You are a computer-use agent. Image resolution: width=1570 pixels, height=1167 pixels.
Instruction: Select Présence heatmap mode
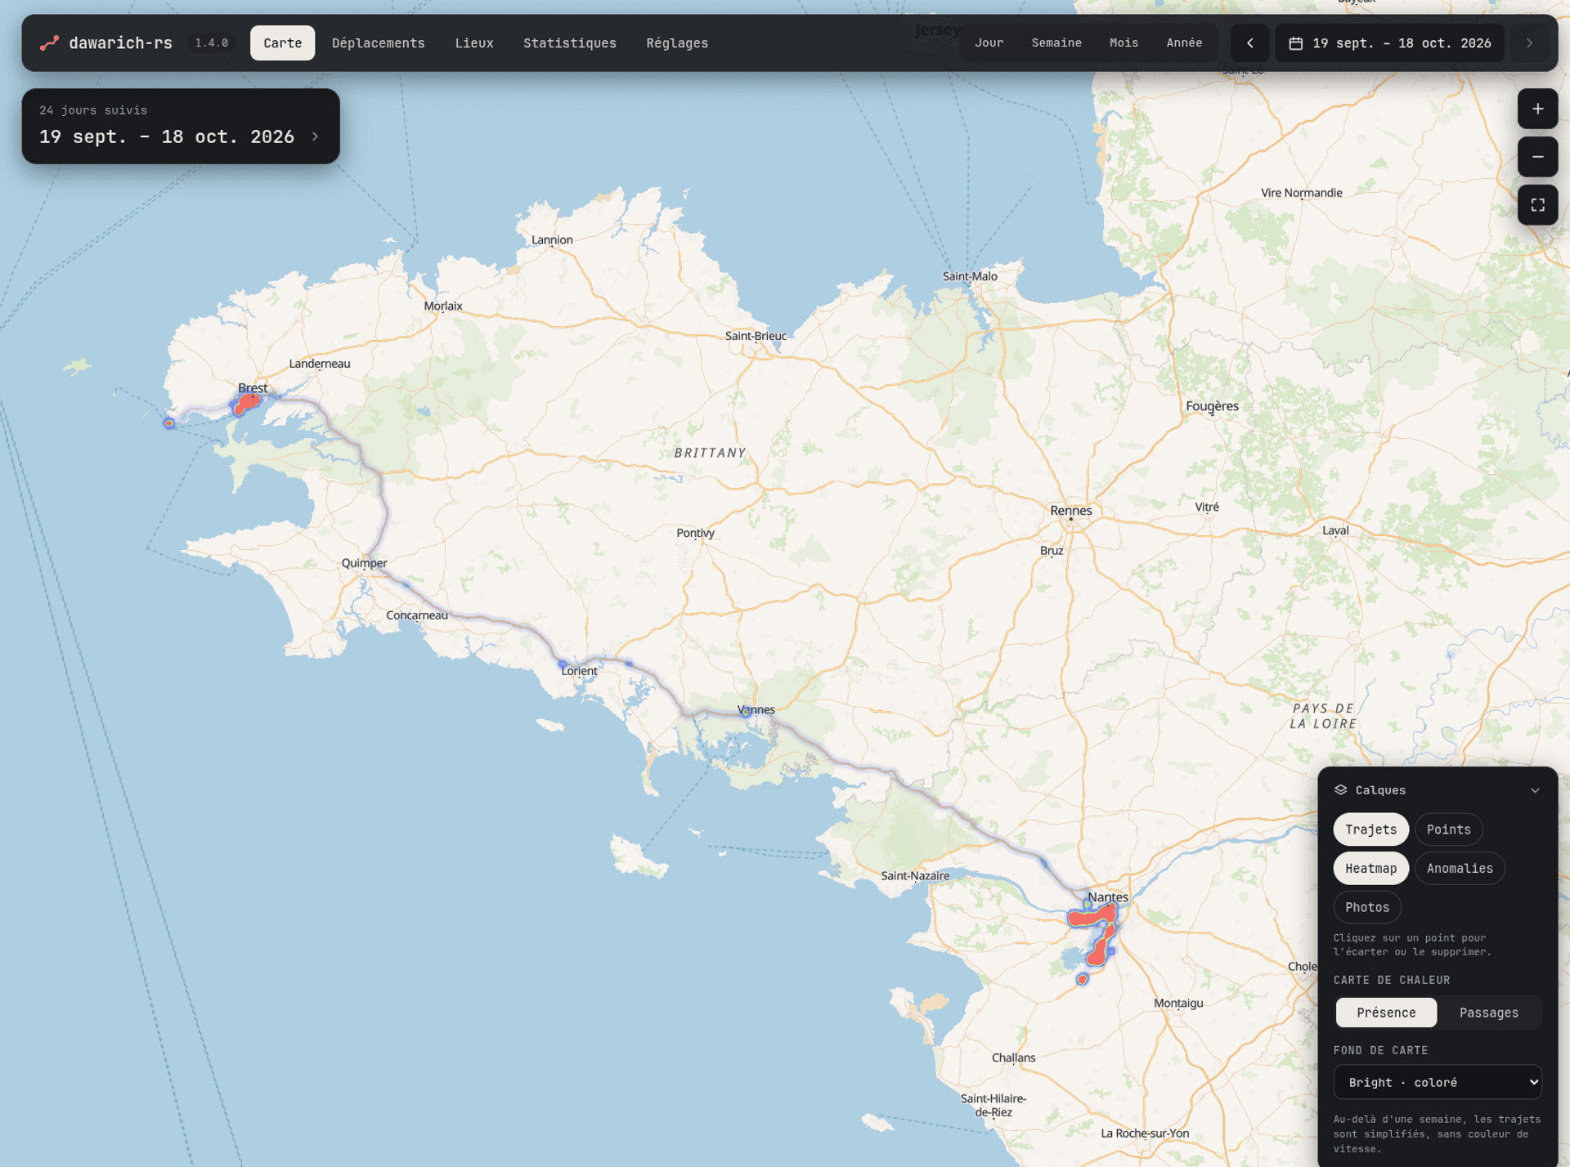point(1386,1013)
